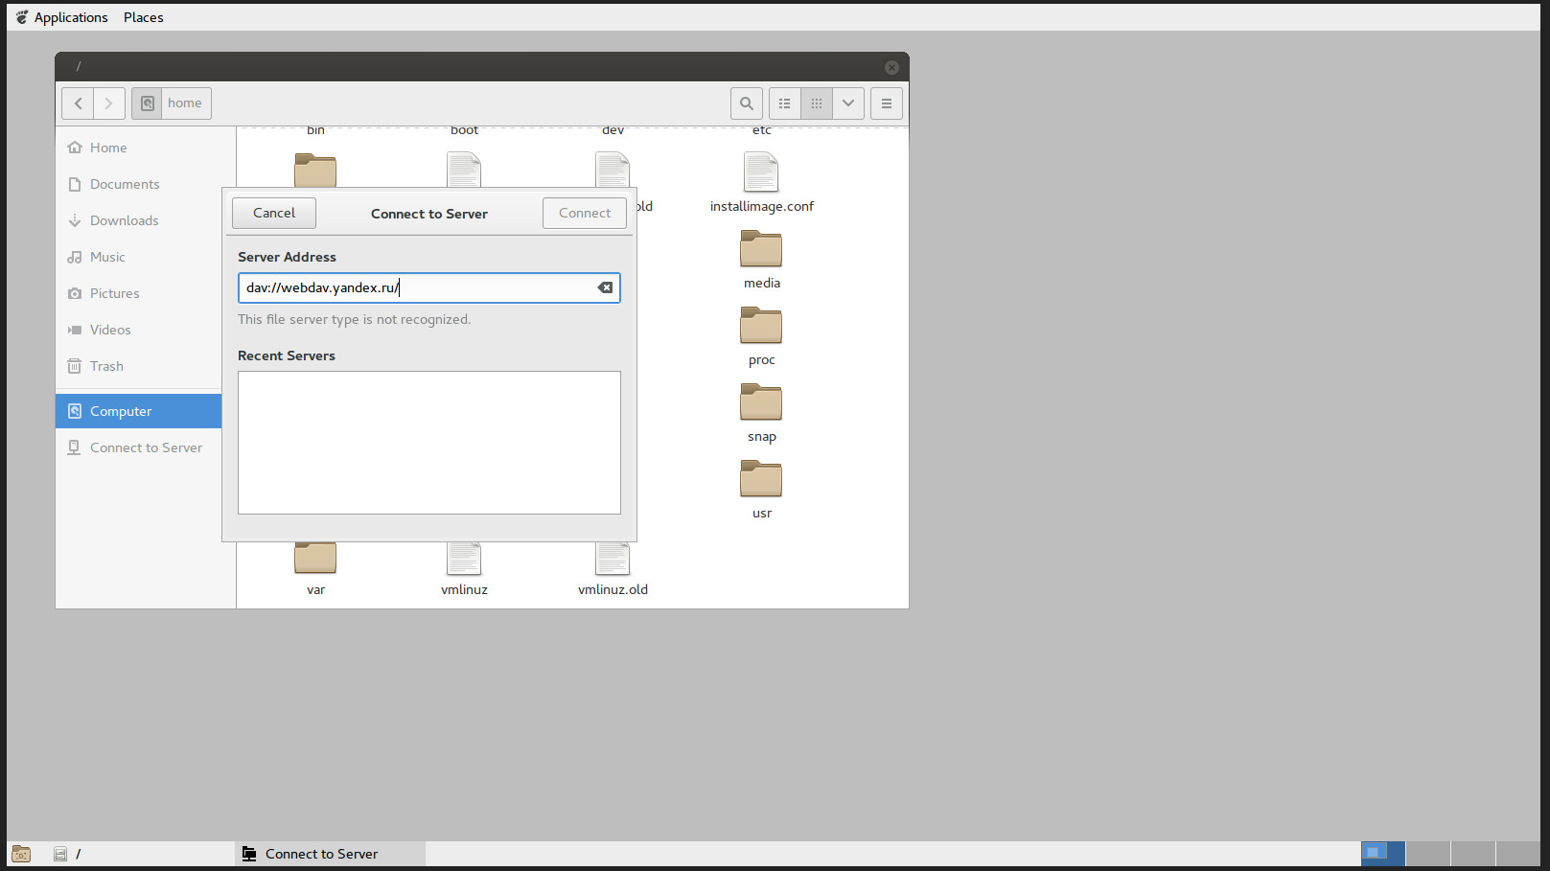1550x871 pixels.
Task: Click the Recent Servers list box
Action: pos(429,443)
